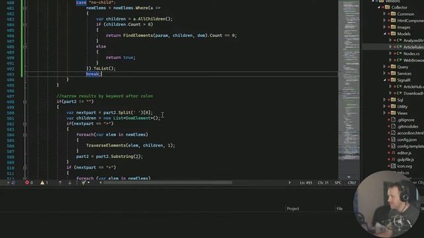
Task: Click the SPC indentation indicator
Action: [338, 182]
